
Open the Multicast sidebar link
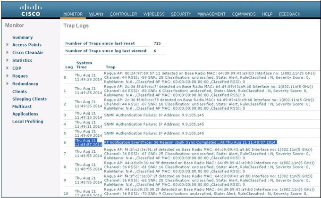tap(22, 107)
